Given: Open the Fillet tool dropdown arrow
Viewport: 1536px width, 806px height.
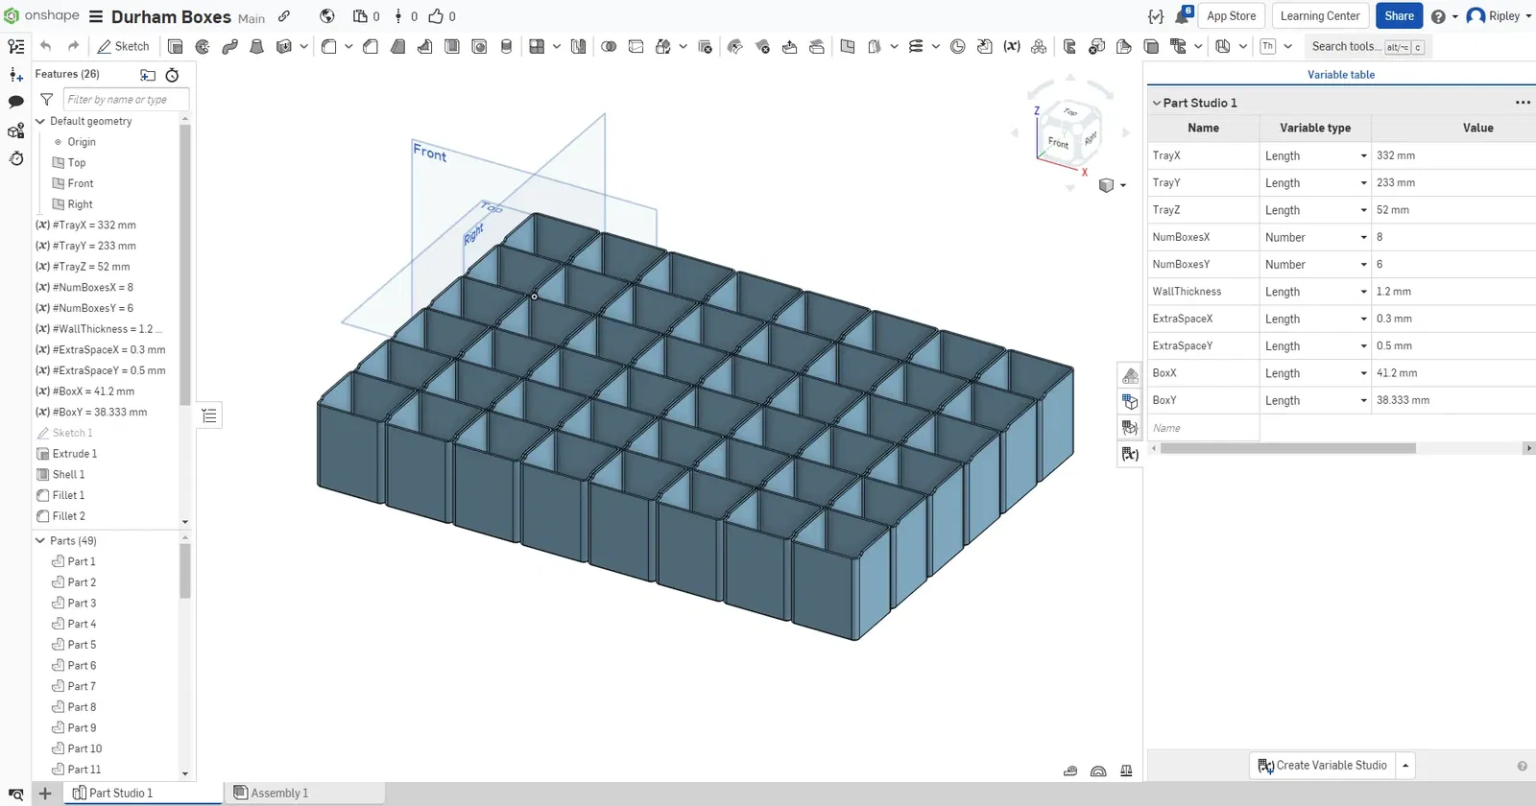Looking at the screenshot, I should point(348,46).
